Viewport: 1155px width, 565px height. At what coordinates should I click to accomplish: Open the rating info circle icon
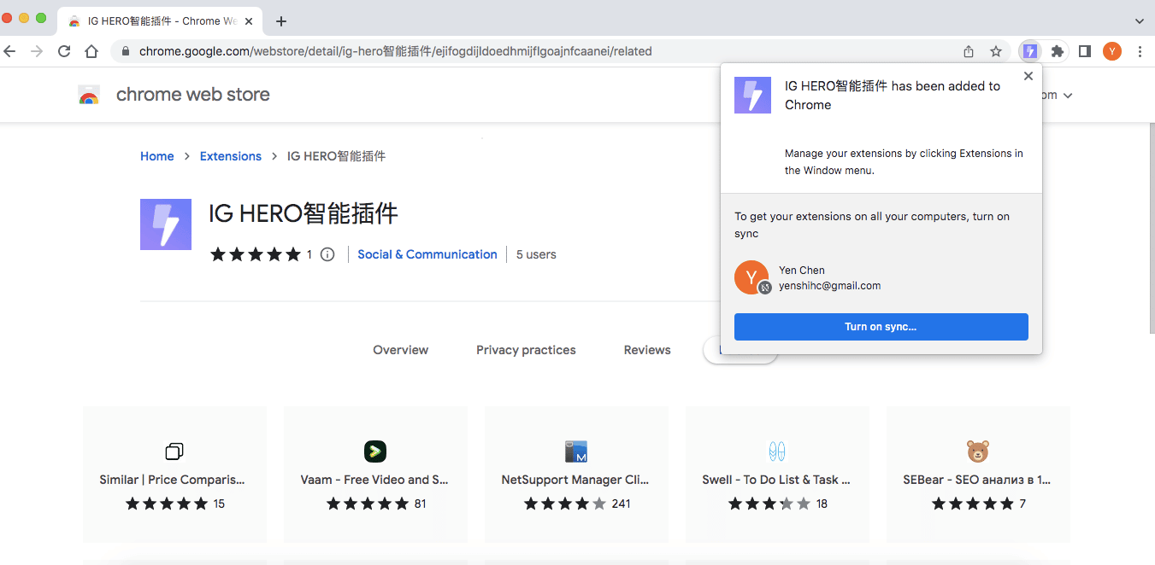click(x=327, y=254)
